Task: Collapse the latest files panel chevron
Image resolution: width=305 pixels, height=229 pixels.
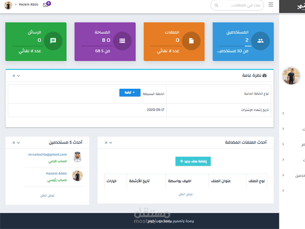Action: click(111, 143)
